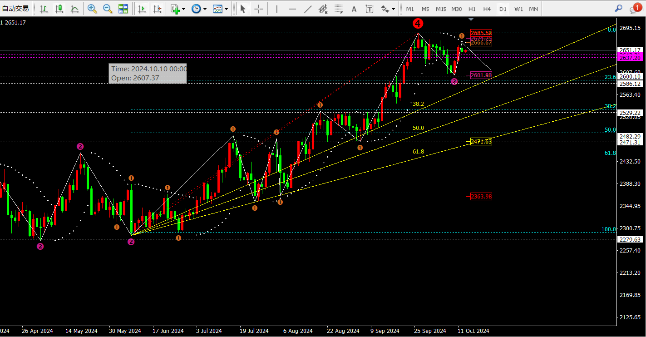Click the chart shift triangle marker
This screenshot has width=646, height=337.
tap(471, 20)
